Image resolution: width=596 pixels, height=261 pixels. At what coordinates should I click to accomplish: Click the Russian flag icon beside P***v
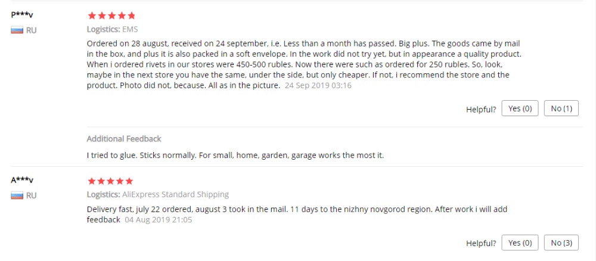pos(17,30)
